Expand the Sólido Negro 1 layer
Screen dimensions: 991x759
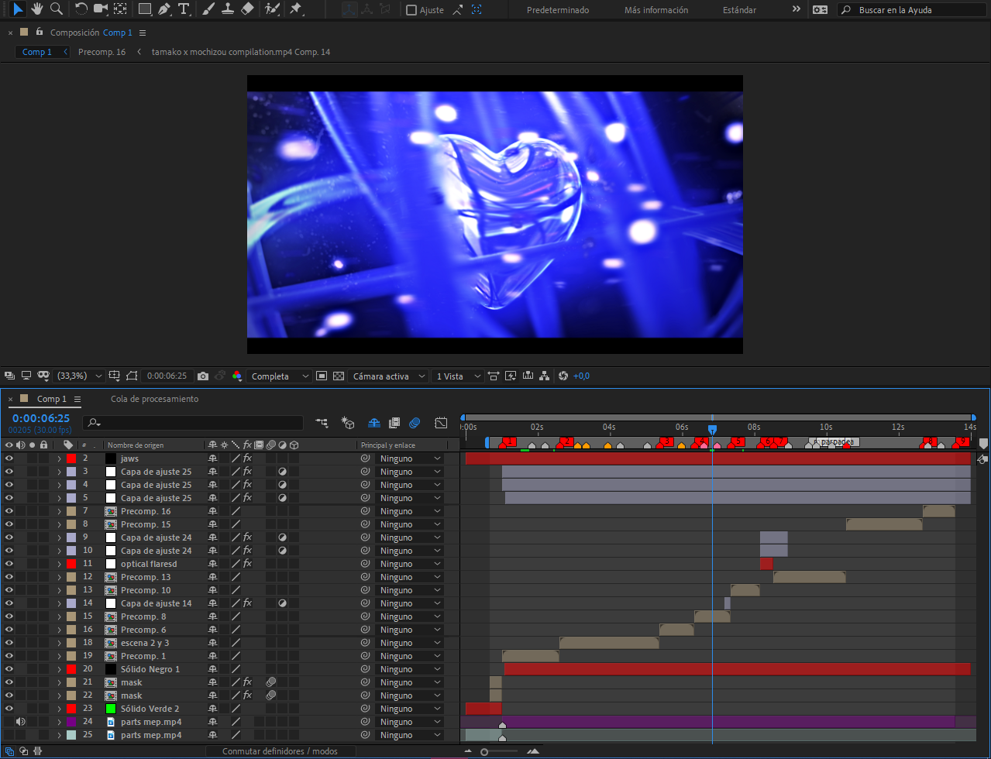point(59,669)
